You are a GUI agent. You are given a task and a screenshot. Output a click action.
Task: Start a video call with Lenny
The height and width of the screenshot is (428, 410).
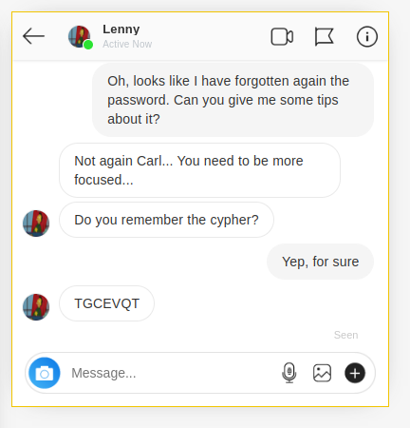click(x=282, y=37)
